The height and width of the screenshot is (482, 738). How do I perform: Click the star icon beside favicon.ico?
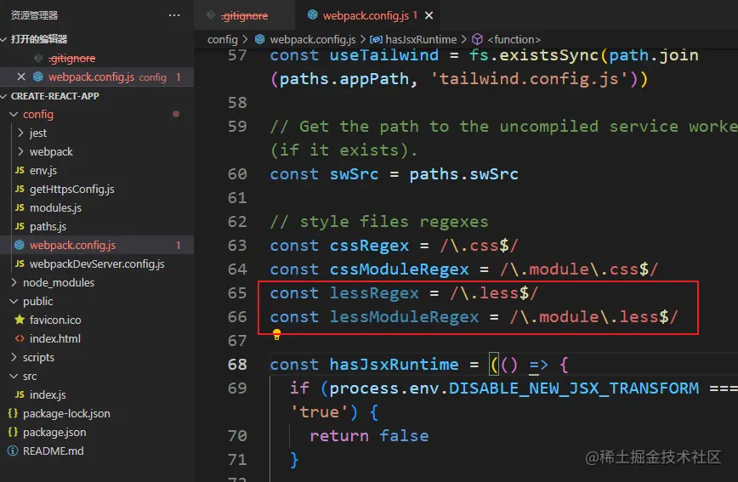(x=20, y=320)
